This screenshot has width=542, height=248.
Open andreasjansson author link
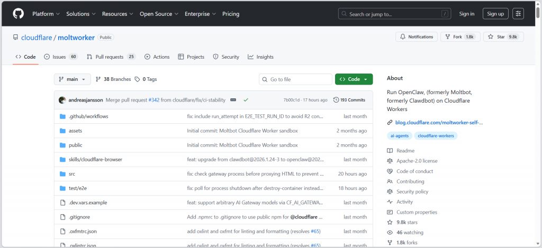[86, 100]
